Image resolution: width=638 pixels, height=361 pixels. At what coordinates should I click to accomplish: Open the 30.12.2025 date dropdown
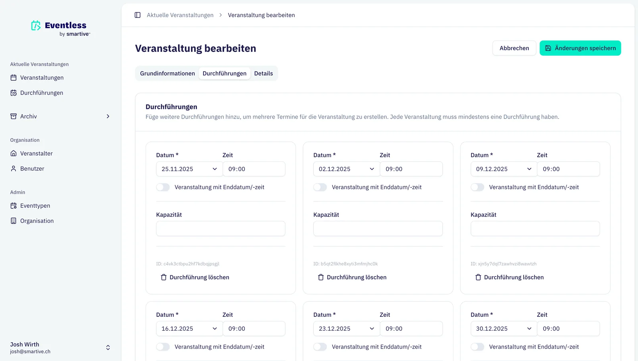504,329
